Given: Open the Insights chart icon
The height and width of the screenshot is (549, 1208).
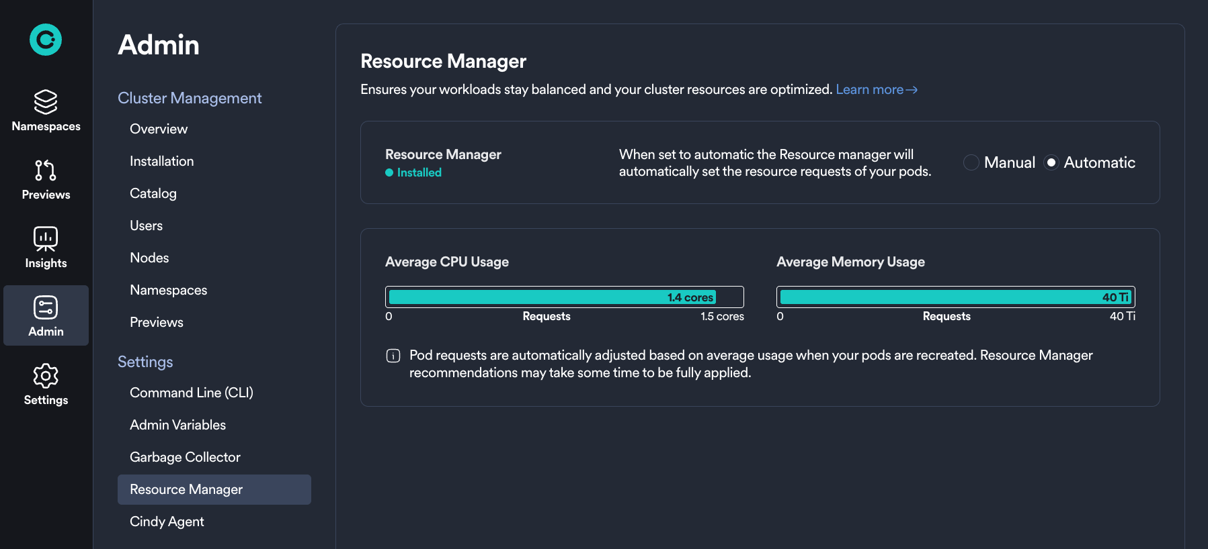Looking at the screenshot, I should (46, 239).
